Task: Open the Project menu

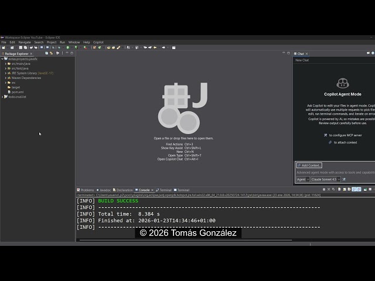Action: tap(52, 42)
